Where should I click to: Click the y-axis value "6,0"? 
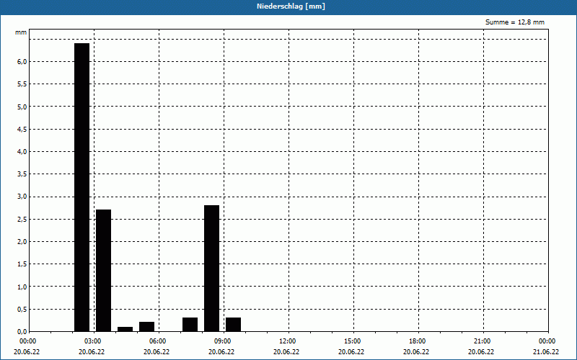(x=22, y=62)
